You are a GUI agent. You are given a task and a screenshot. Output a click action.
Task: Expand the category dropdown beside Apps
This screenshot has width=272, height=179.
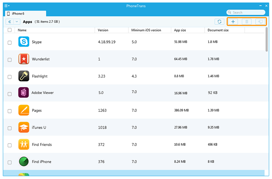click(17, 22)
